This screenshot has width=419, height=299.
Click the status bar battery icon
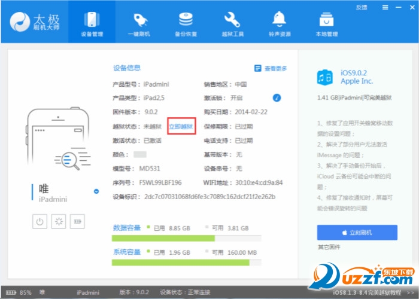coord(11,292)
